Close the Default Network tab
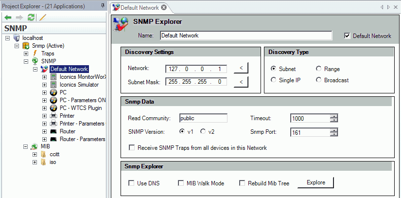The height and width of the screenshot is (198, 401). (164, 8)
